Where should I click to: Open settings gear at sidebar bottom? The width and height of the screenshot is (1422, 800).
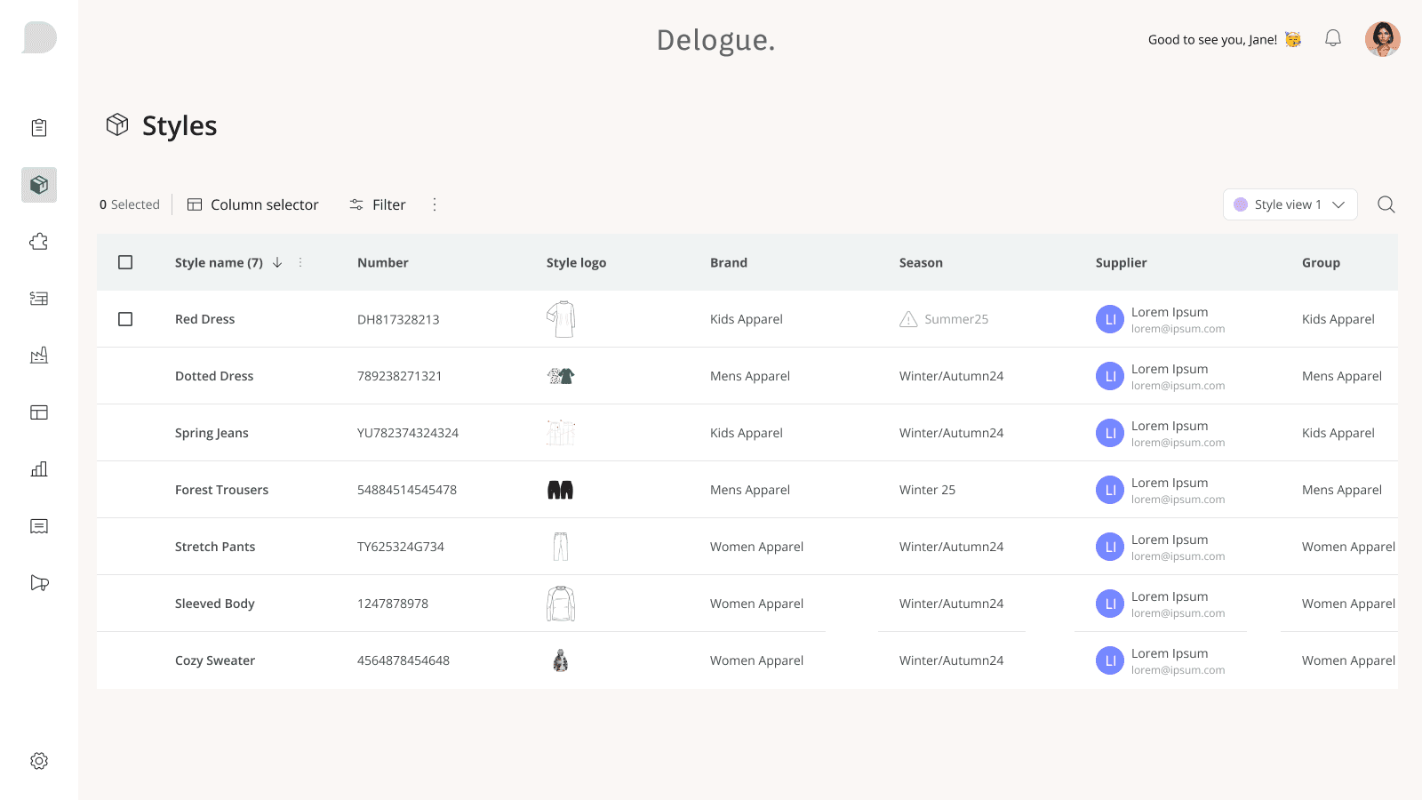[x=39, y=761]
